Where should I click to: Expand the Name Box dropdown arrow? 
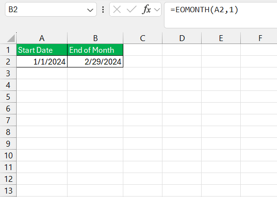(x=90, y=10)
